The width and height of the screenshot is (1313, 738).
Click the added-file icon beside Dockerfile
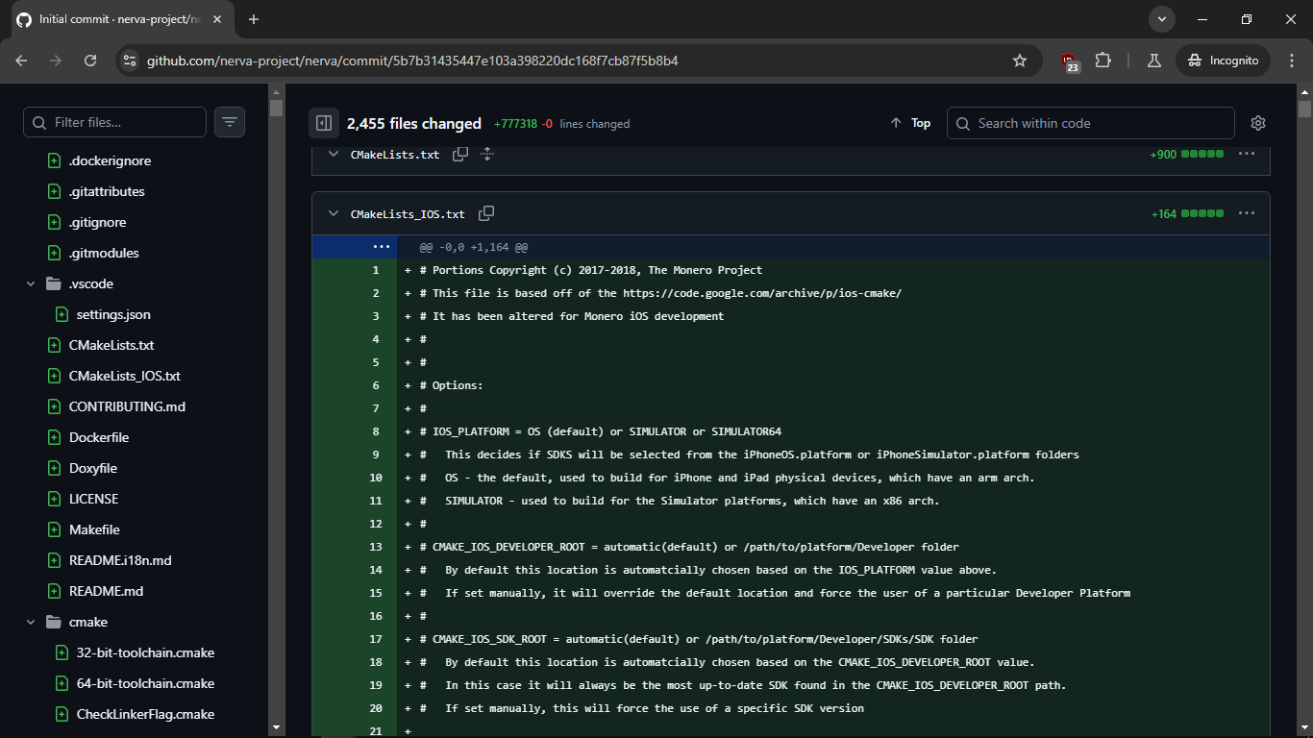(x=55, y=437)
